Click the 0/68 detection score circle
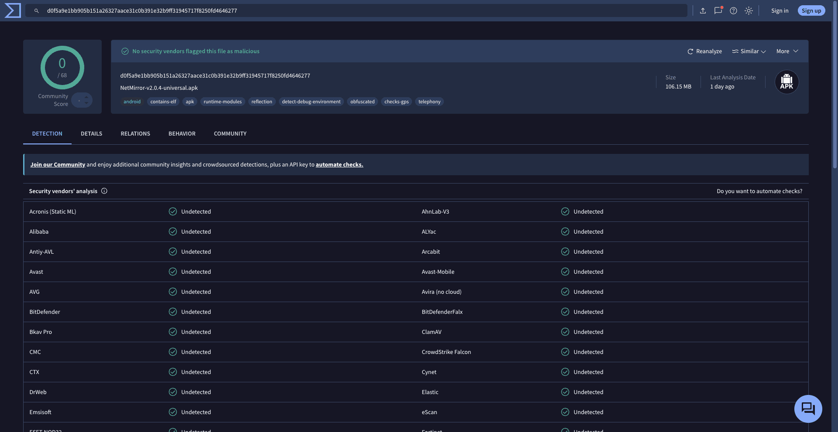Image resolution: width=838 pixels, height=432 pixels. coord(62,68)
